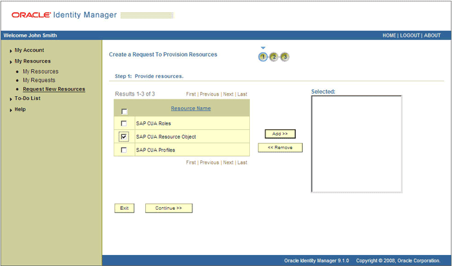This screenshot has height=266, width=452.
Task: Check the SAP CUA Profiles checkbox
Action: pos(124,150)
